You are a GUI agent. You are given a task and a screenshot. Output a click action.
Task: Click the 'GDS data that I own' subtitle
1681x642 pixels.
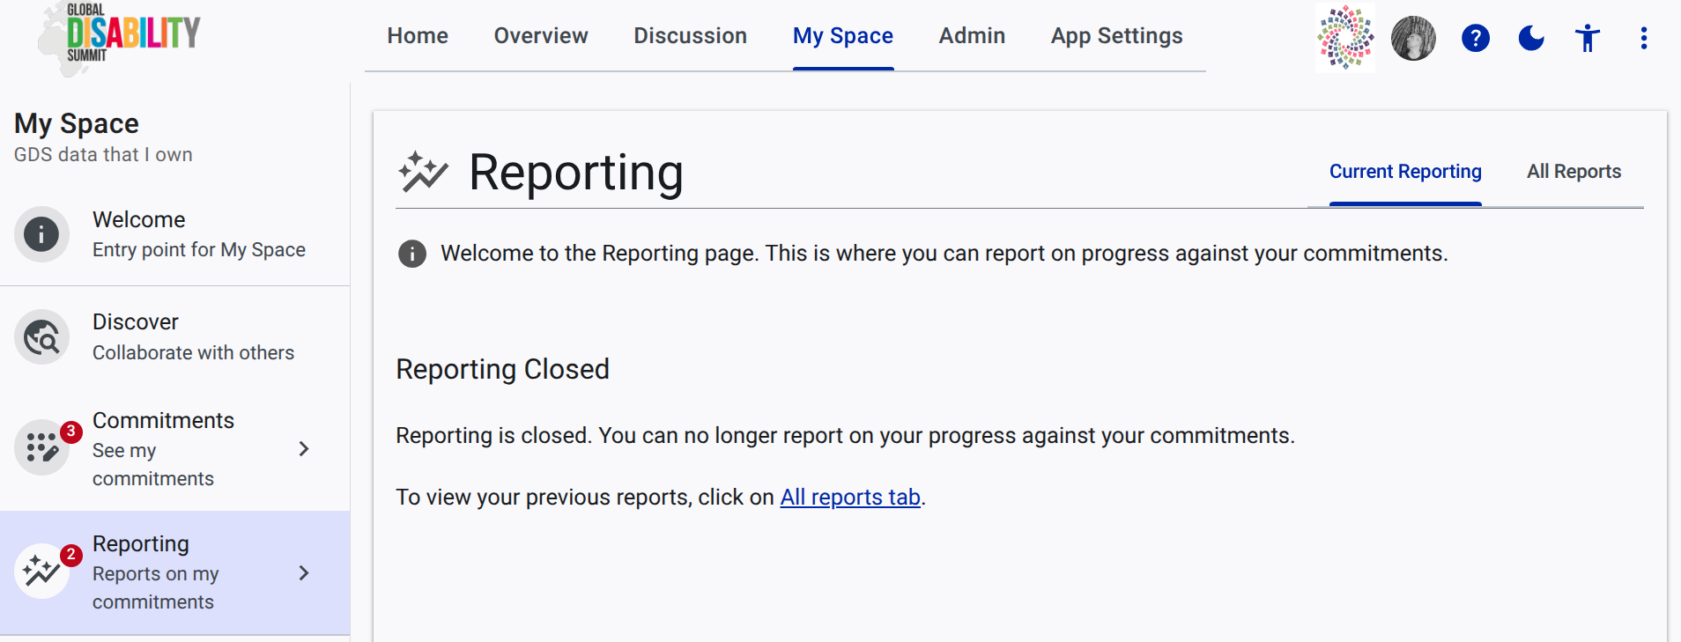tap(103, 155)
